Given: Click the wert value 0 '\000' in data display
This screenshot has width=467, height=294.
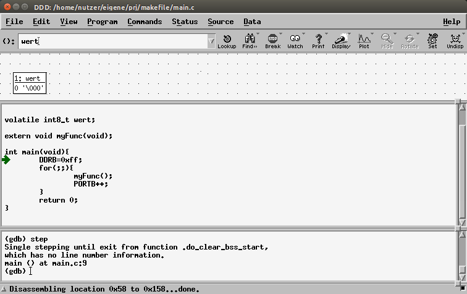Looking at the screenshot, I should click(29, 88).
